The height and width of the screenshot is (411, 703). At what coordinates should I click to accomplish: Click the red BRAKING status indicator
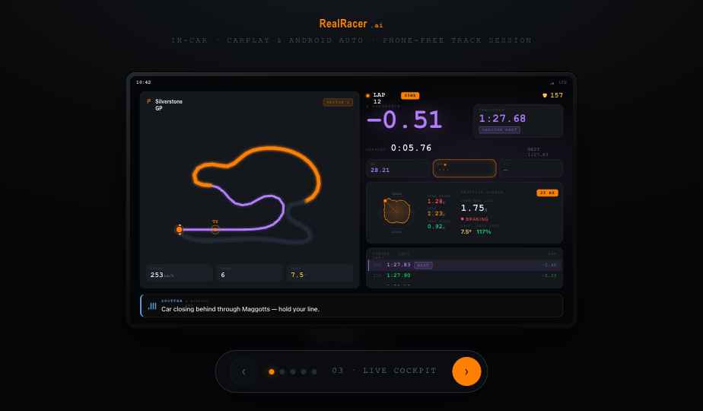tap(474, 219)
